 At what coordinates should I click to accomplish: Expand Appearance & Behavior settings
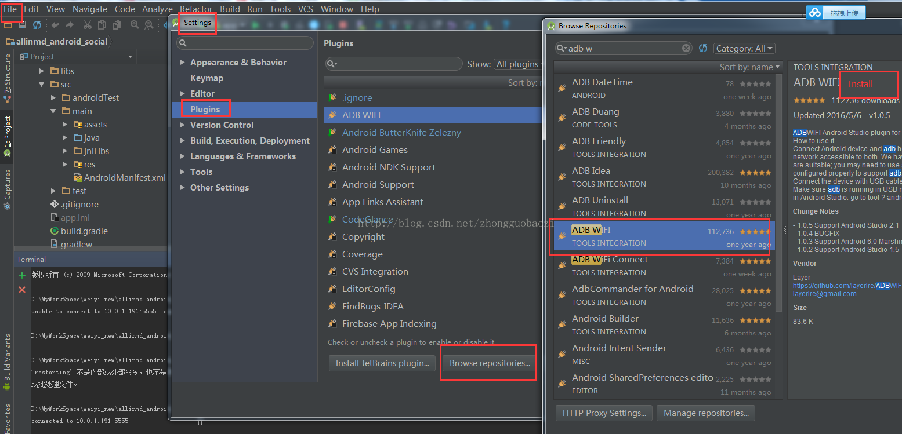(x=183, y=63)
